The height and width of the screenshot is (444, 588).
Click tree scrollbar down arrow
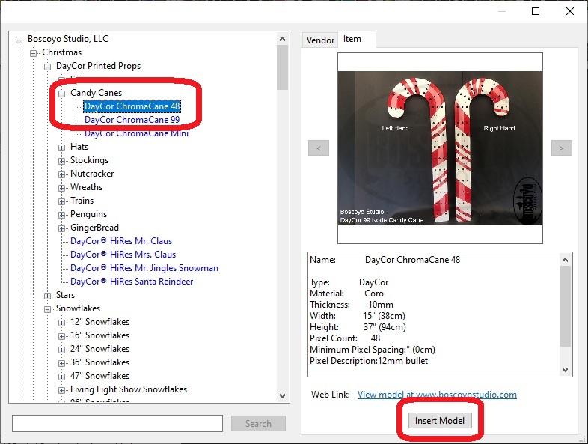coord(282,395)
